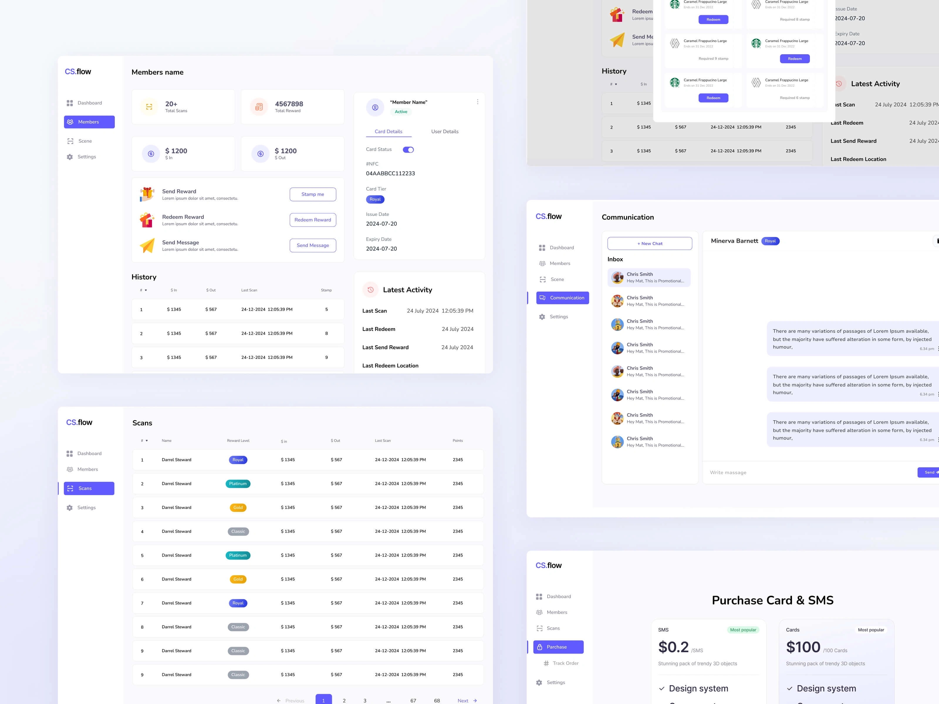This screenshot has height=704, width=939.
Task: Click the Send Message paper plane icon
Action: 147,245
